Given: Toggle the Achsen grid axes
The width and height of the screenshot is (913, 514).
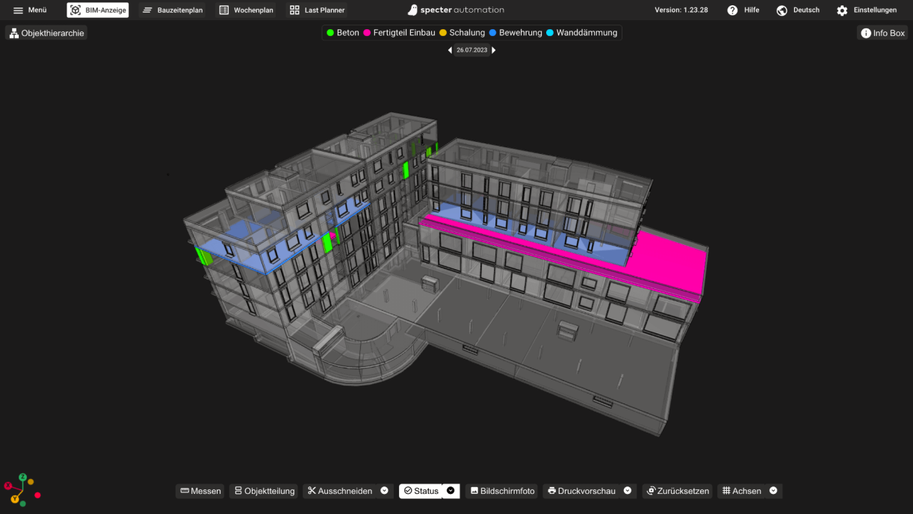Looking at the screenshot, I should tap(741, 491).
